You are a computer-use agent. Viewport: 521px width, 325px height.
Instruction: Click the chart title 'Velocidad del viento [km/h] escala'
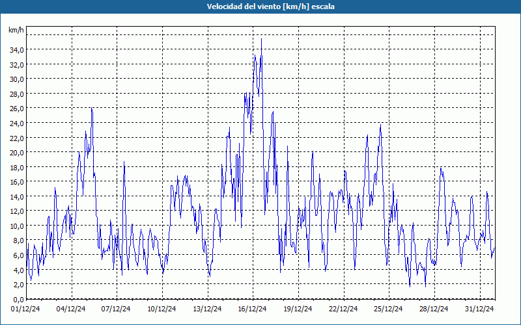pyautogui.click(x=270, y=6)
